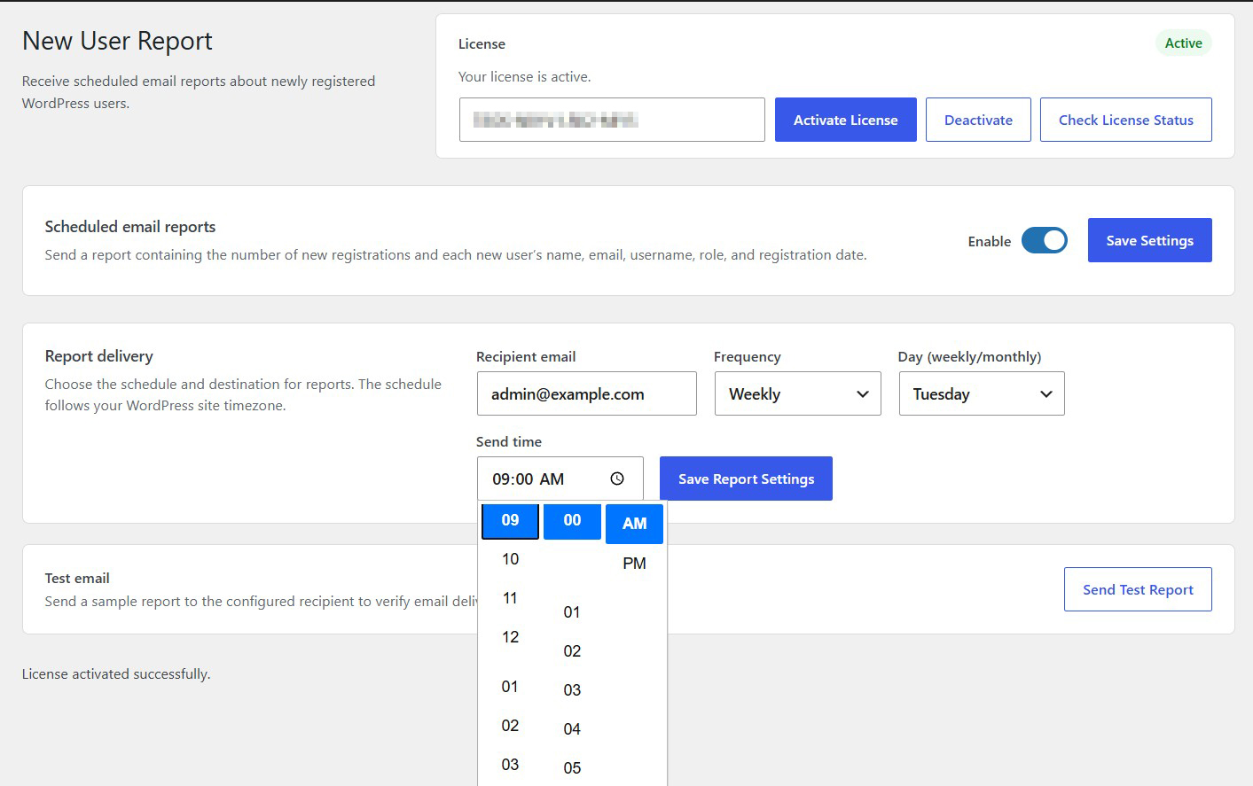Viewport: 1253px width, 786px height.
Task: Save settings for scheduled email reports
Action: click(x=1149, y=240)
